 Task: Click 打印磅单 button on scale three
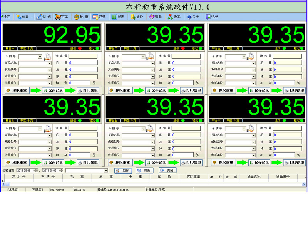[294, 90]
